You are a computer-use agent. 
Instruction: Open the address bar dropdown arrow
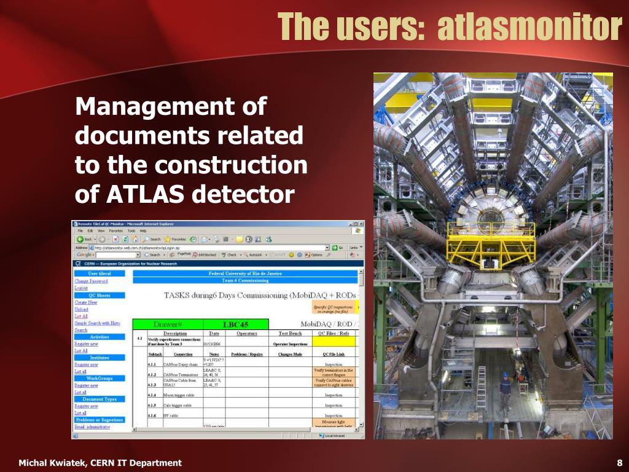point(327,248)
